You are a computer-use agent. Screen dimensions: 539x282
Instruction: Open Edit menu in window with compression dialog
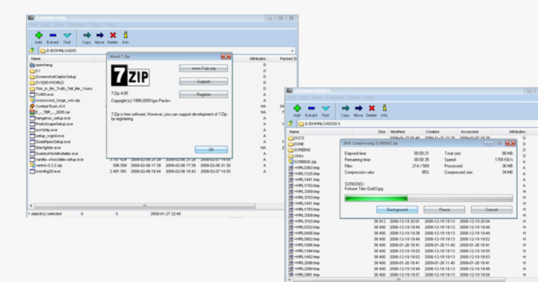(304, 98)
